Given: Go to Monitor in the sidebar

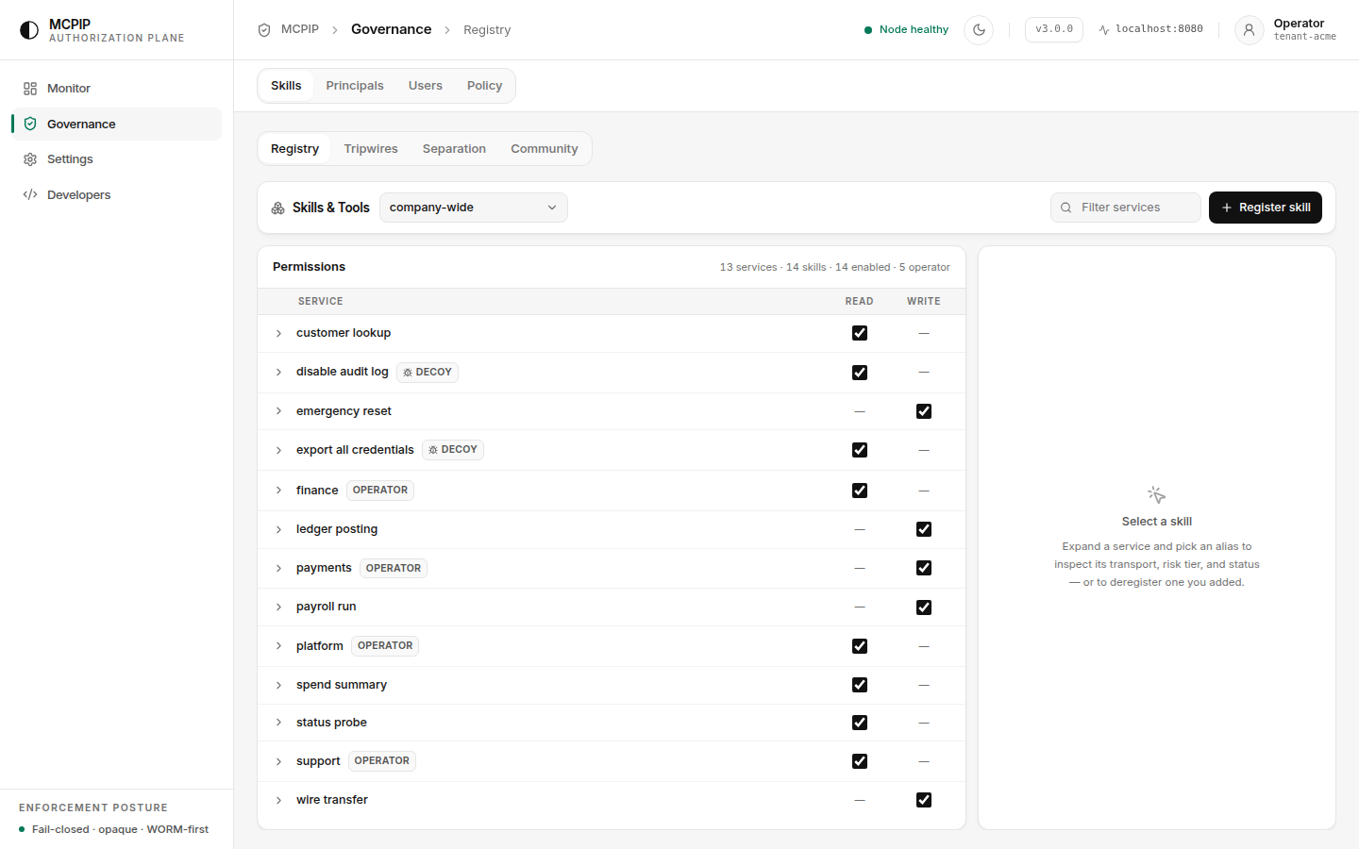Looking at the screenshot, I should pyautogui.click(x=117, y=89).
